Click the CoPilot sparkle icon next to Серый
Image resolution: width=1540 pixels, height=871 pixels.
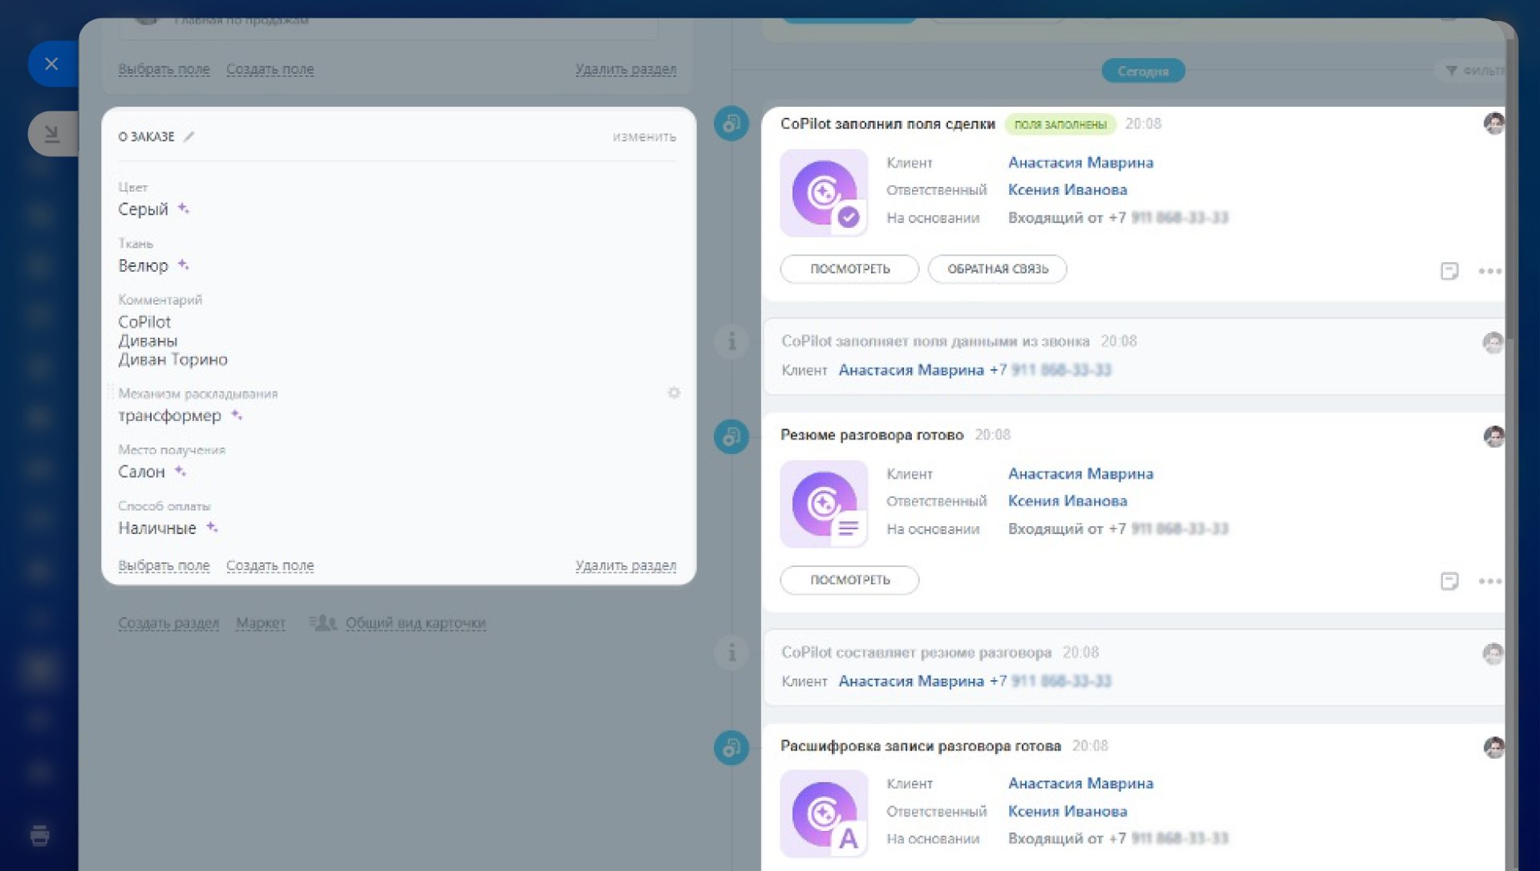184,209
